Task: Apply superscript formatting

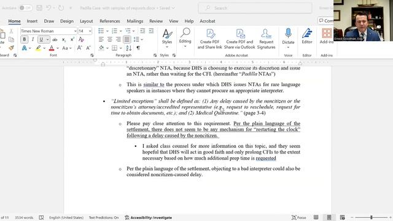Action: (x=72, y=39)
